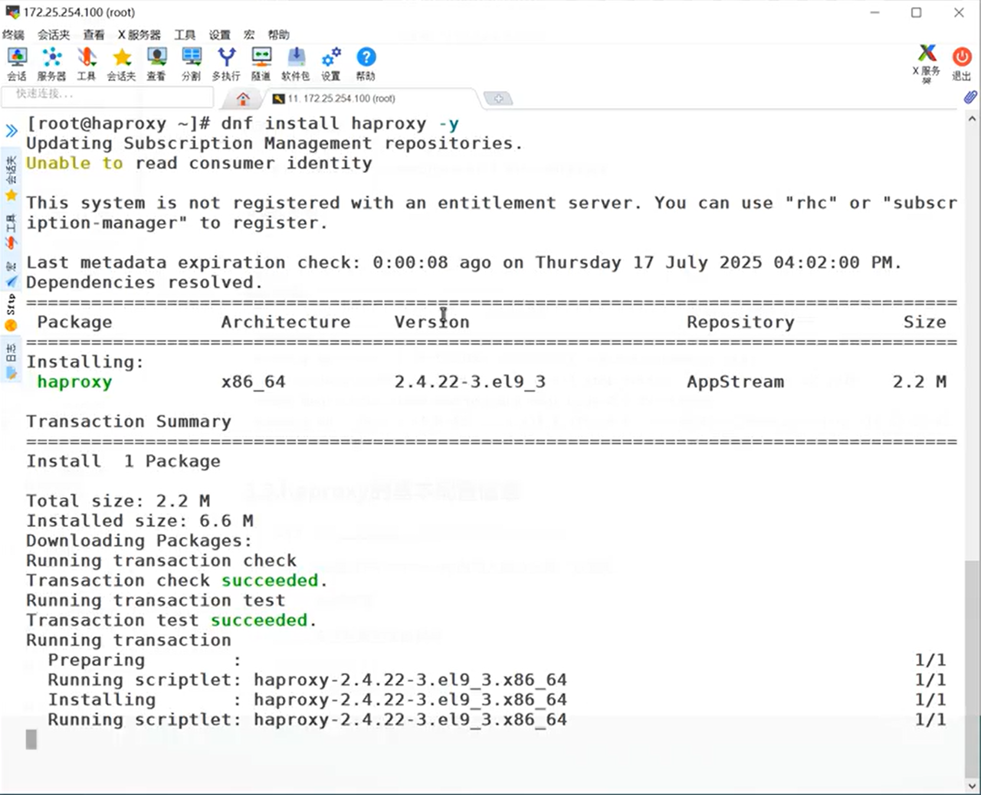Click the 'Downloading Packages:' line
This screenshot has height=795, width=981.
139,541
